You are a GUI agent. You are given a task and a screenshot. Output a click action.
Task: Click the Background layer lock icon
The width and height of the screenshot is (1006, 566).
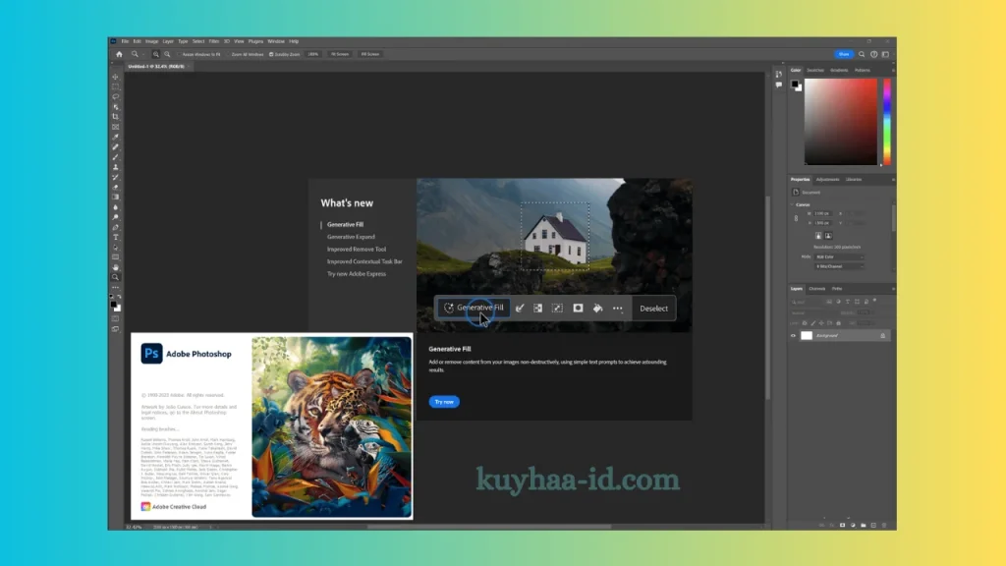click(883, 336)
